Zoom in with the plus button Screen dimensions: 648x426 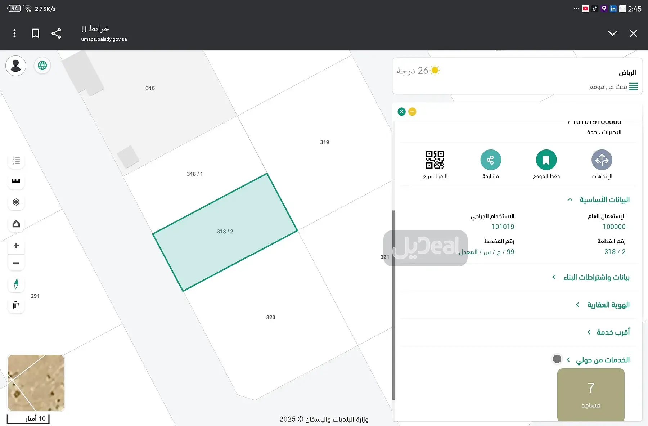16,246
